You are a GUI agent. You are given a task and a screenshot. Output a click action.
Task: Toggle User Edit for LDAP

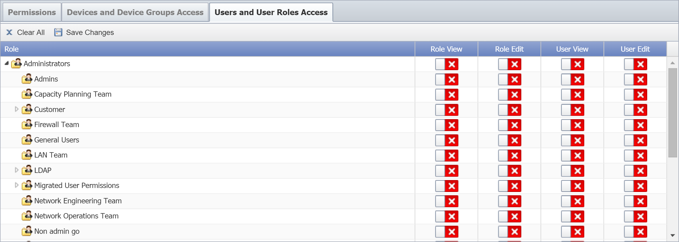[635, 171]
